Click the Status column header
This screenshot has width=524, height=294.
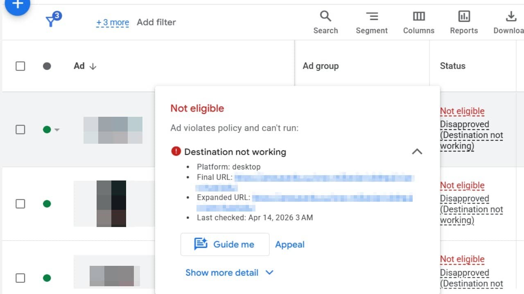tap(452, 66)
